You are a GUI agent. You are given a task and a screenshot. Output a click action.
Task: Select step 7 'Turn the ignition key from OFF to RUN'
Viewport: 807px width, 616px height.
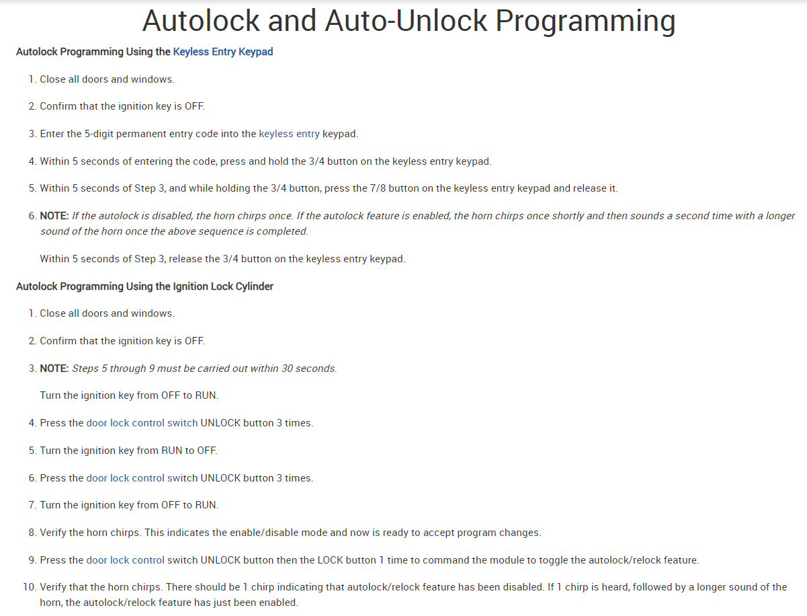click(x=129, y=505)
